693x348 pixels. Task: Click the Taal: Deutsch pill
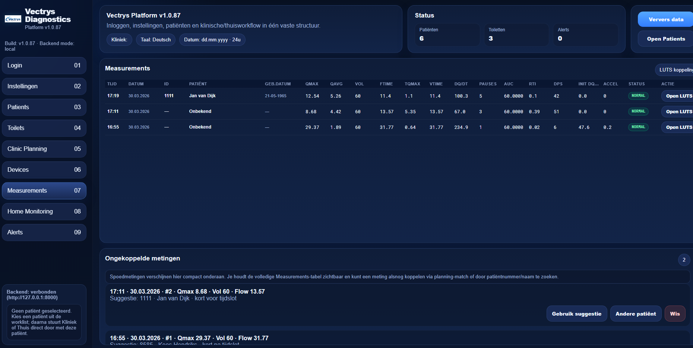(x=156, y=40)
